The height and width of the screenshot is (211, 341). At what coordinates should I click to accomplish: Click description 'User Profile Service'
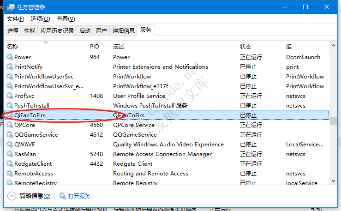[139, 96]
